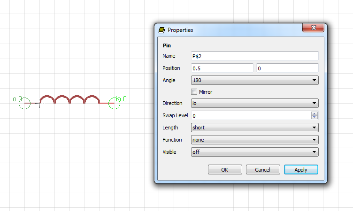Click the Position X field showing 0.5
Image resolution: width=353 pixels, height=211 pixels.
pos(222,68)
